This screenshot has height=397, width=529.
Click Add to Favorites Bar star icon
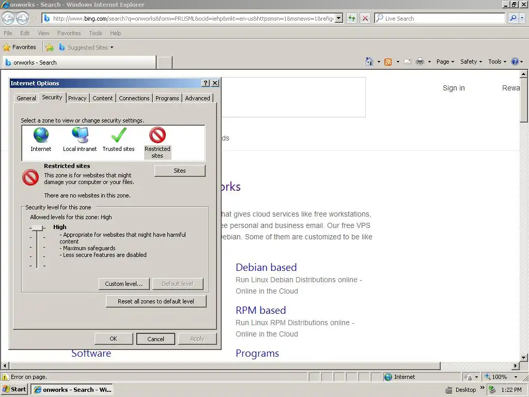(50, 47)
